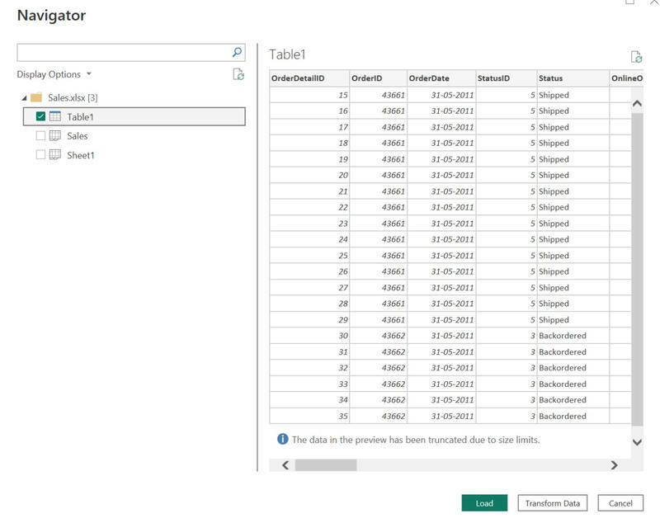660x523 pixels.
Task: Click the Table1 table icon
Action: pyautogui.click(x=55, y=116)
